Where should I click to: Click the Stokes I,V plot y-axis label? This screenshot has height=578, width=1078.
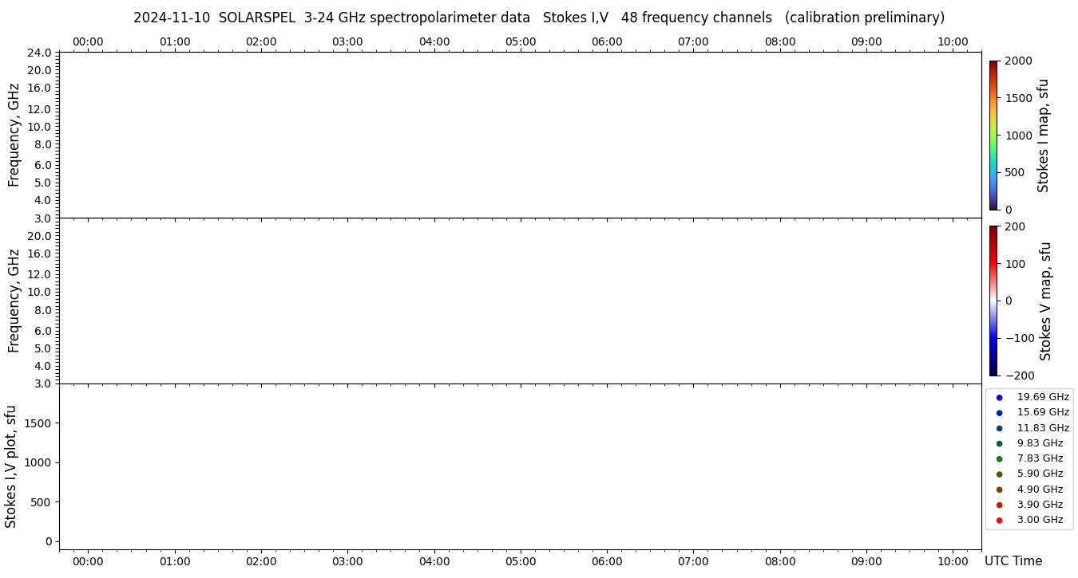pos(11,466)
